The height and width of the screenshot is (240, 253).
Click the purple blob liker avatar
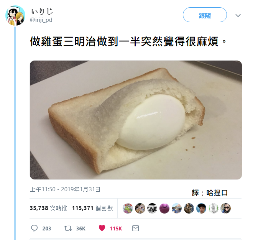coord(164,208)
